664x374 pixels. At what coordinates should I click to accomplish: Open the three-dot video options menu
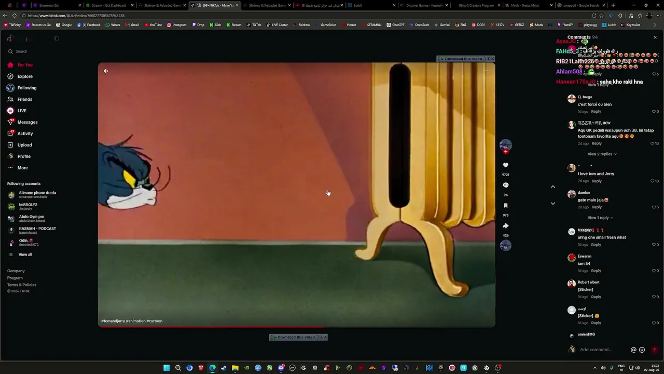click(487, 71)
